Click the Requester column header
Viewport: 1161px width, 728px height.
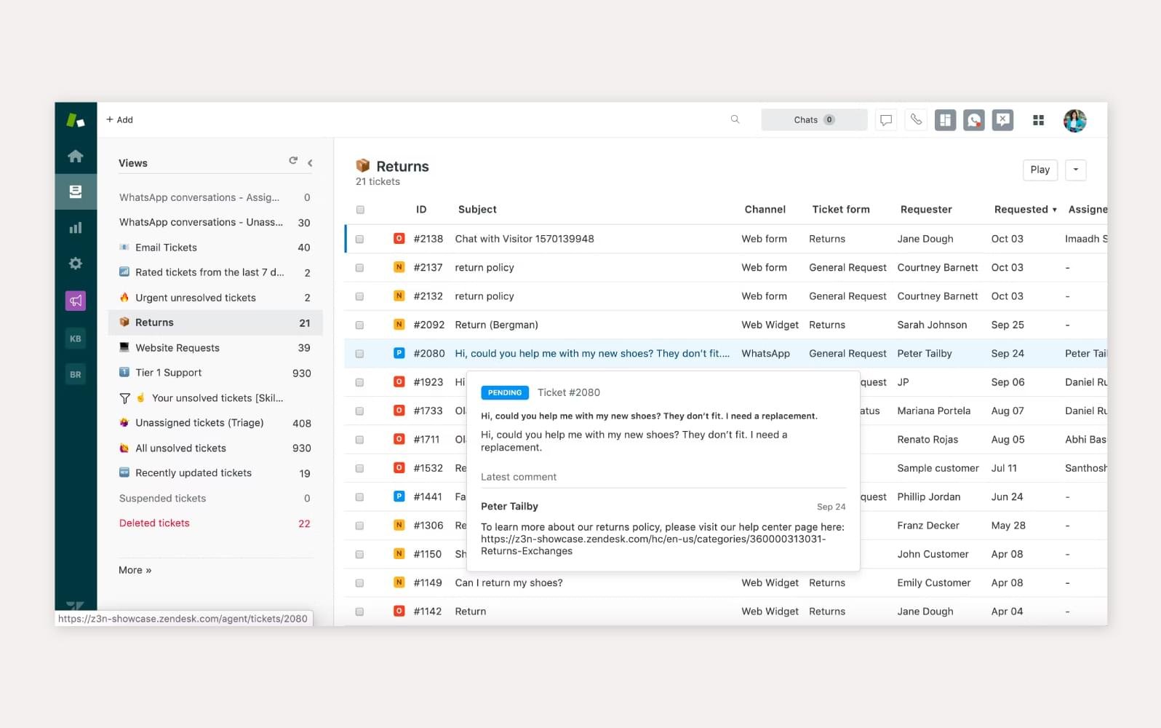point(926,209)
